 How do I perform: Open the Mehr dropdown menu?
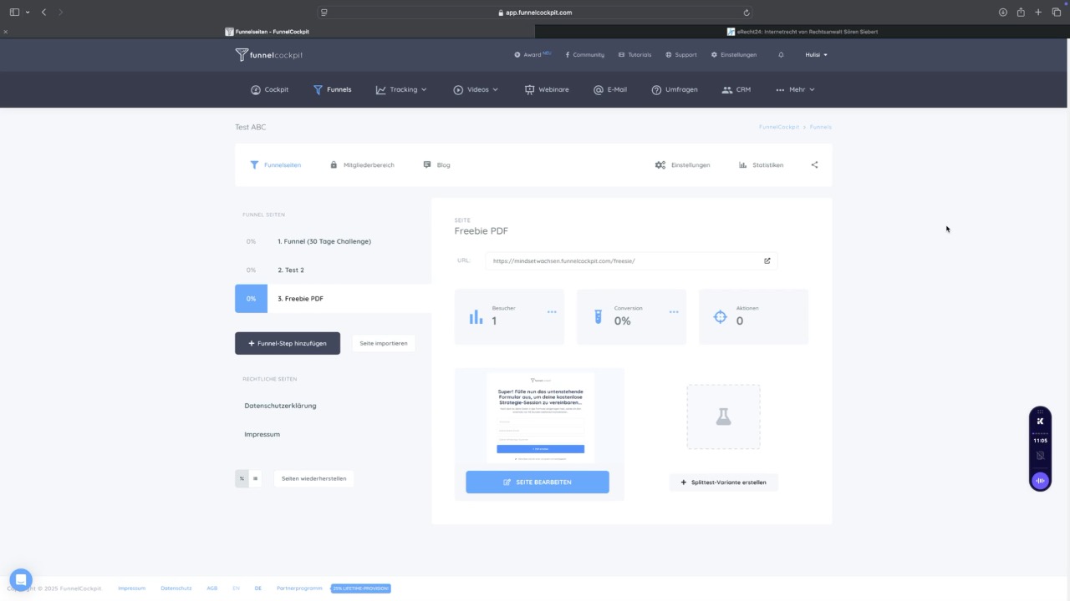tap(795, 89)
